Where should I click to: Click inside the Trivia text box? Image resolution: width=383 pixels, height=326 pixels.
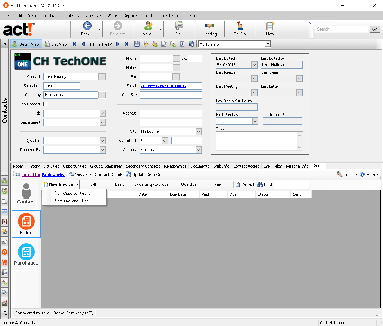[x=256, y=141]
